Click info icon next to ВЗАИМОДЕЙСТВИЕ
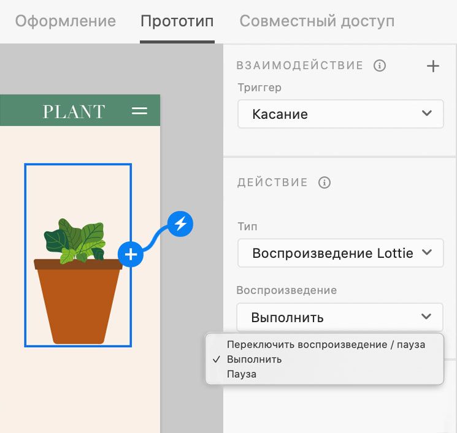Image resolution: width=457 pixels, height=433 pixels. [380, 66]
